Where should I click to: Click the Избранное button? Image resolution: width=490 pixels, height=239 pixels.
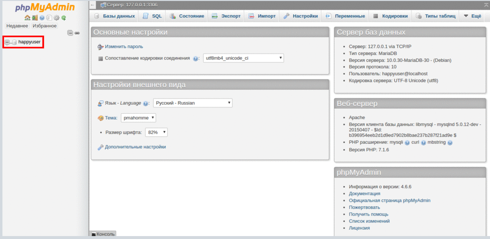point(44,26)
